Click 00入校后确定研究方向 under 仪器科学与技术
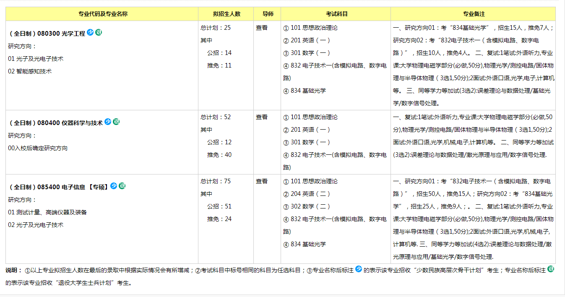This screenshot has height=297, width=565. point(38,148)
